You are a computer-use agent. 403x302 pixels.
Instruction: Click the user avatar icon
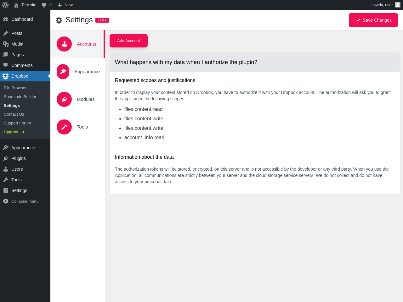click(x=398, y=5)
